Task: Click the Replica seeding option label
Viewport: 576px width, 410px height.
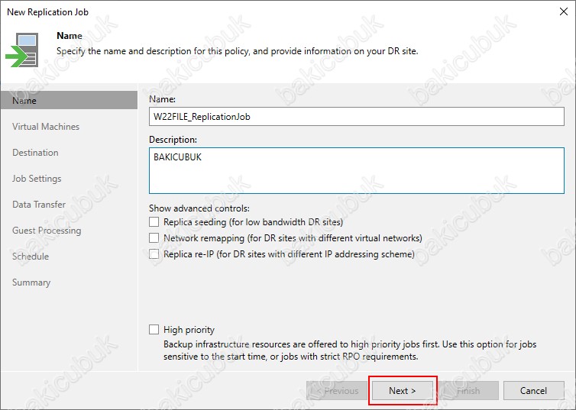Action: [253, 222]
